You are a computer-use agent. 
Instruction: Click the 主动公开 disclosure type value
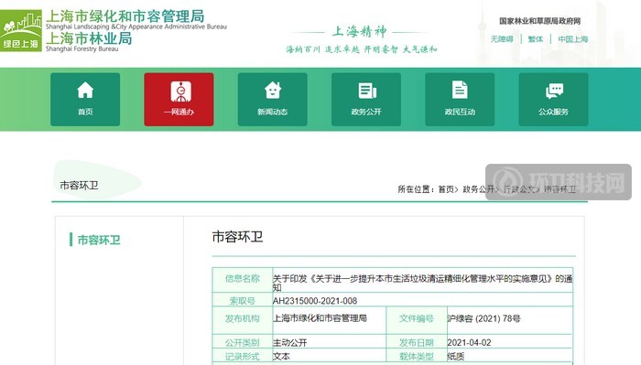[x=290, y=342]
